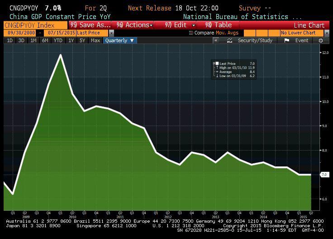Open the Quarterly periodicity dropdown
The image size is (333, 239).
119,40
